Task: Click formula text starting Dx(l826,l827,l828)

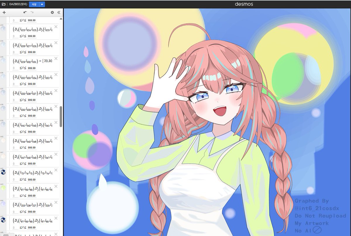Action: pyautogui.click(x=32, y=45)
